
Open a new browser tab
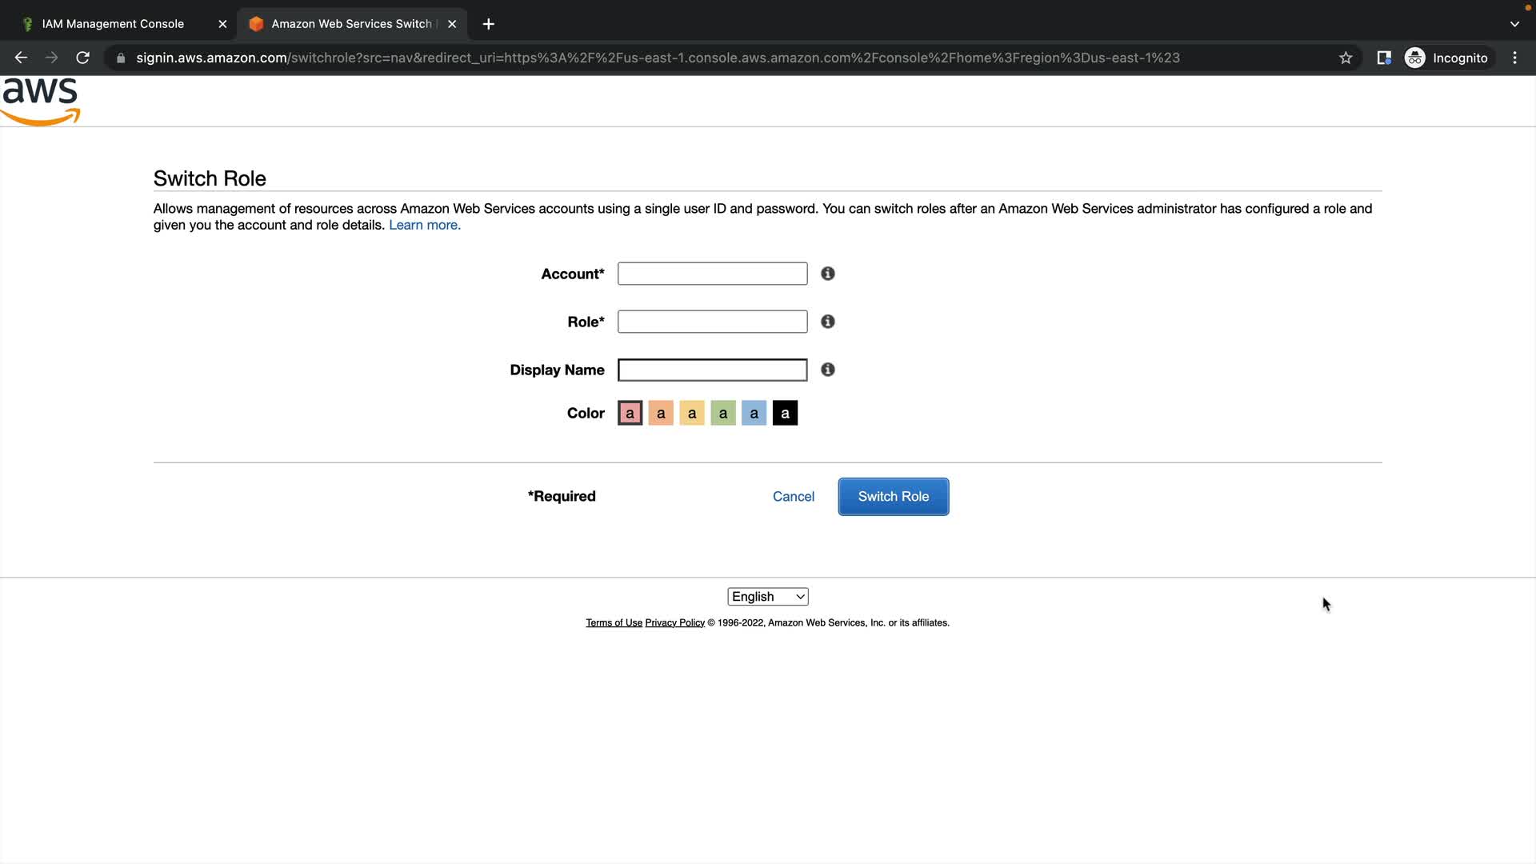coord(488,24)
